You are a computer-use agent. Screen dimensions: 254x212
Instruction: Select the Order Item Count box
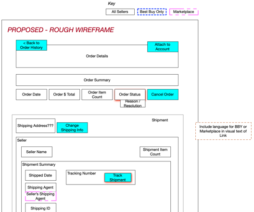[97, 94]
